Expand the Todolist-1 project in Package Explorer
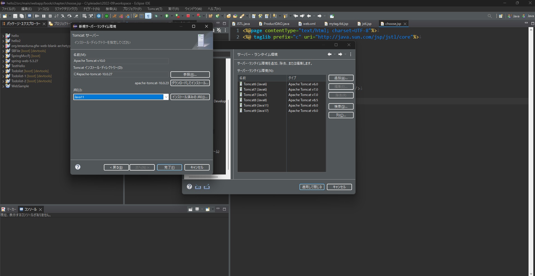The image size is (535, 276). coord(3,76)
